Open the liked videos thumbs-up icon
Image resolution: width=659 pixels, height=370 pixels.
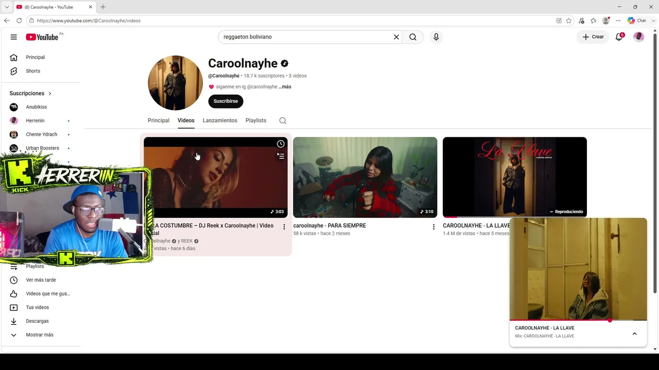pos(14,294)
